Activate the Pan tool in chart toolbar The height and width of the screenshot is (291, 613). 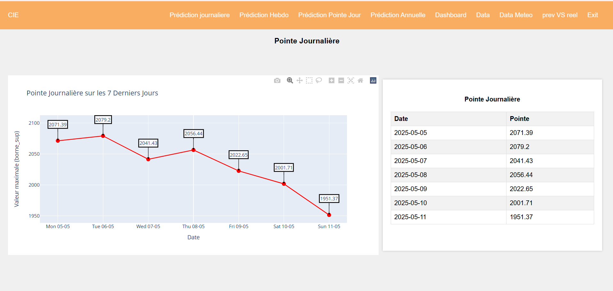(300, 80)
